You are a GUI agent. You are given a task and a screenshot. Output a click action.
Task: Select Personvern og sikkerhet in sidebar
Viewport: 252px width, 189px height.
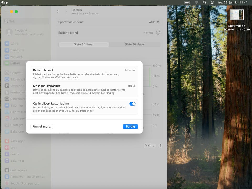point(26,177)
